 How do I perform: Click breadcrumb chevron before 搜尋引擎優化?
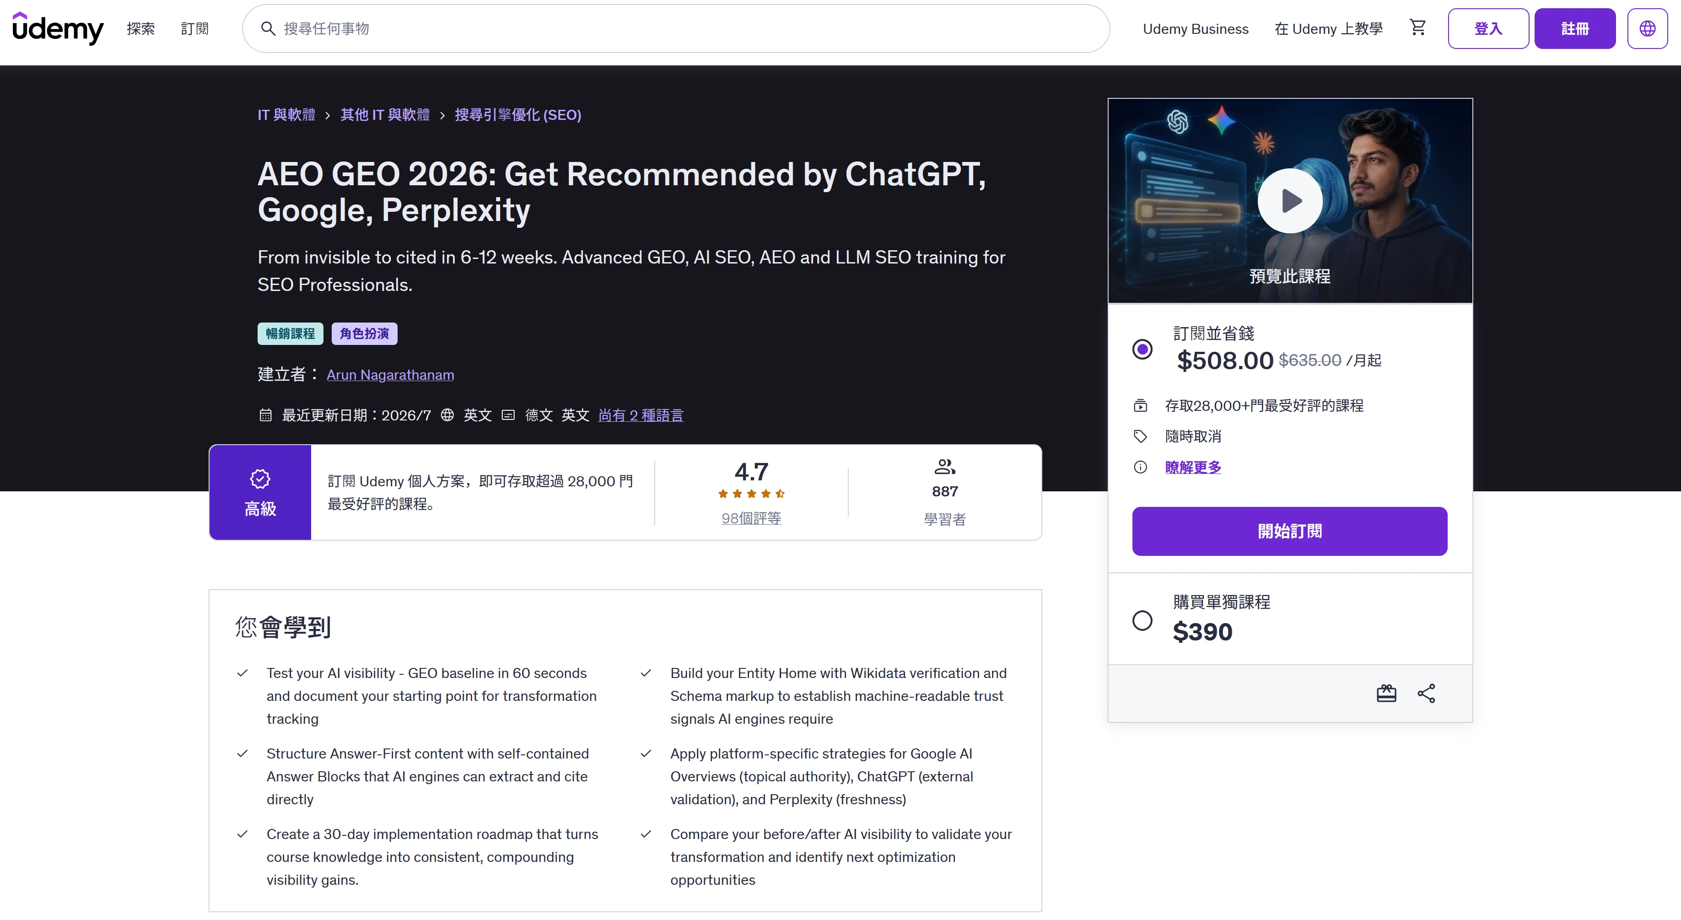[442, 115]
